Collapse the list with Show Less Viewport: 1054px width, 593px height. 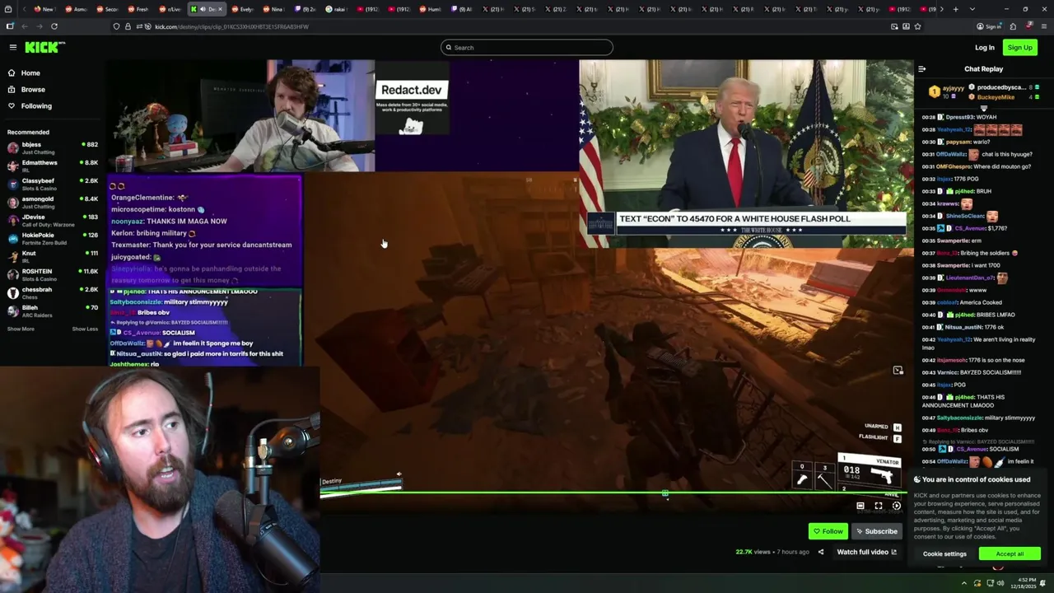(85, 329)
